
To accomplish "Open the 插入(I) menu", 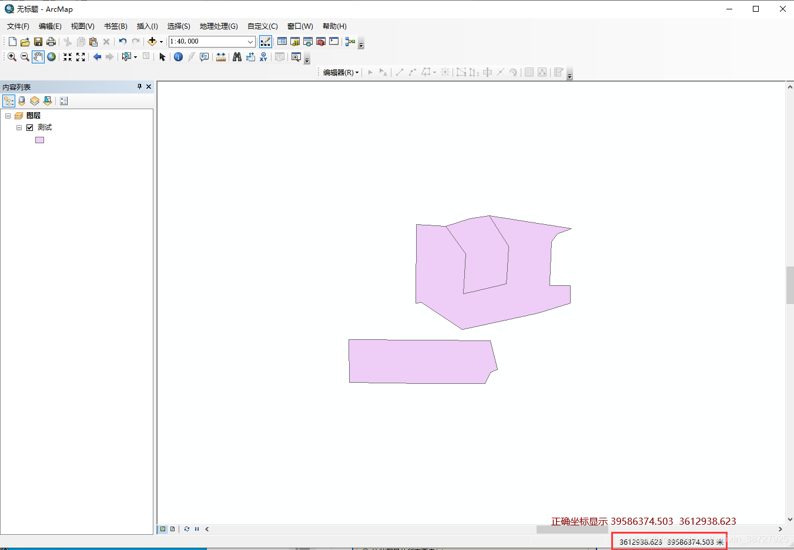I will point(147,26).
